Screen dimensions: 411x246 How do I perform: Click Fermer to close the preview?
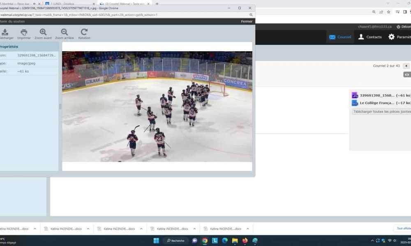click(x=247, y=21)
